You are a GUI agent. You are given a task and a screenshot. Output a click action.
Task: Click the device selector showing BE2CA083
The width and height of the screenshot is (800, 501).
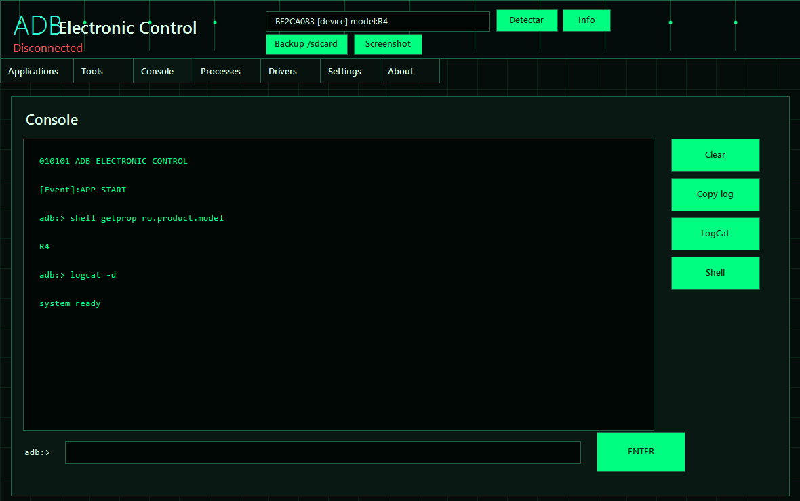378,22
